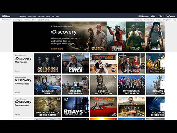Viewport: 177px width, 133px height.
Task: Click Discovery logo on Recently Added card
Action: coord(23,80)
